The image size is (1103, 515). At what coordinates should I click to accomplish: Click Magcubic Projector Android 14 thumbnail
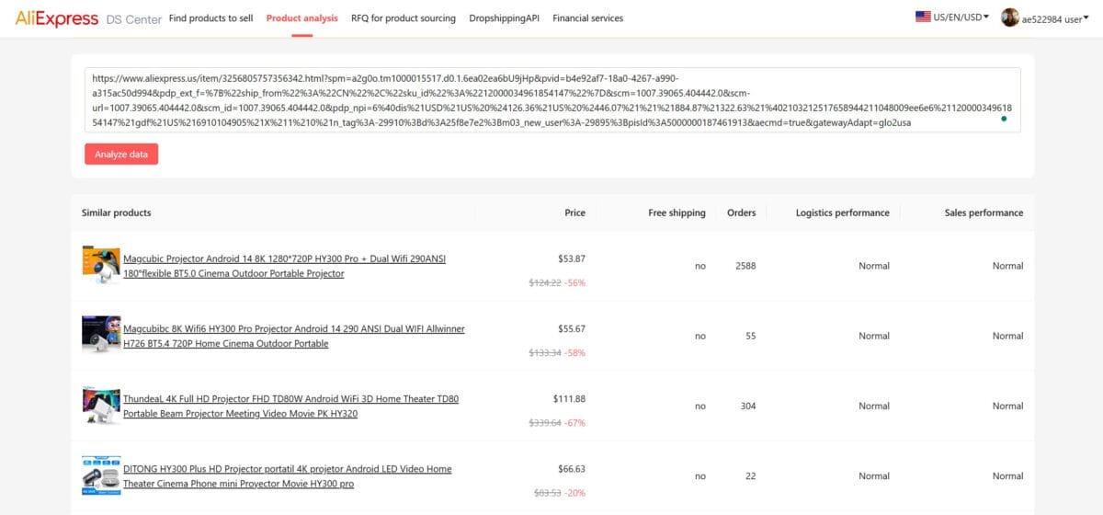click(100, 266)
